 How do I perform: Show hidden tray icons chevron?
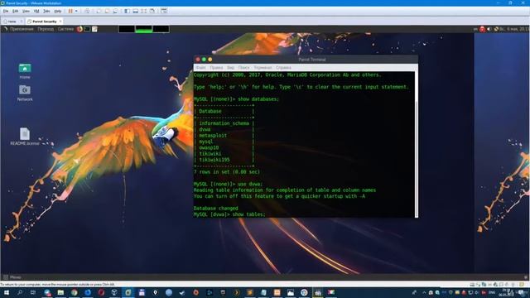pyautogui.click(x=424, y=292)
